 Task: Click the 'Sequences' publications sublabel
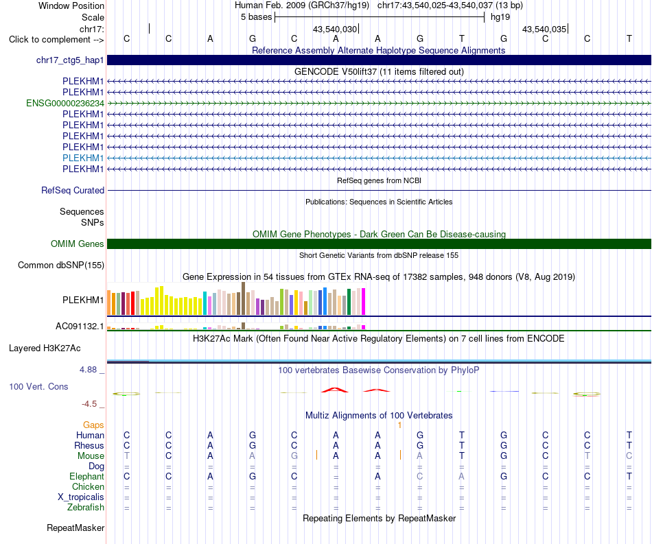click(82, 211)
